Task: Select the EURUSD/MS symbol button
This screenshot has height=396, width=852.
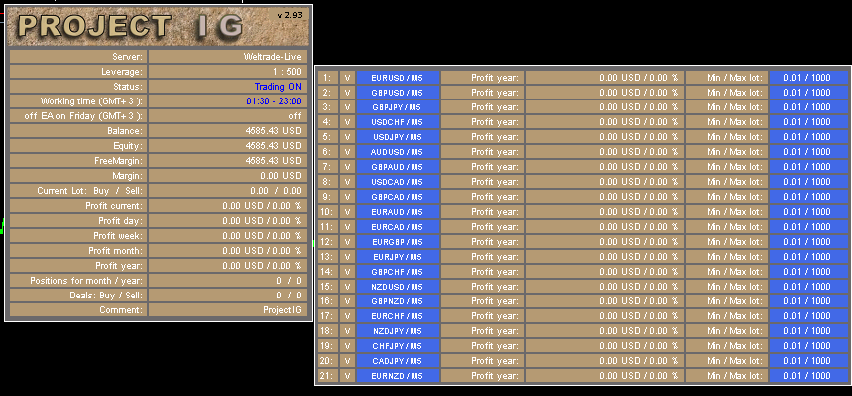Action: (x=398, y=78)
